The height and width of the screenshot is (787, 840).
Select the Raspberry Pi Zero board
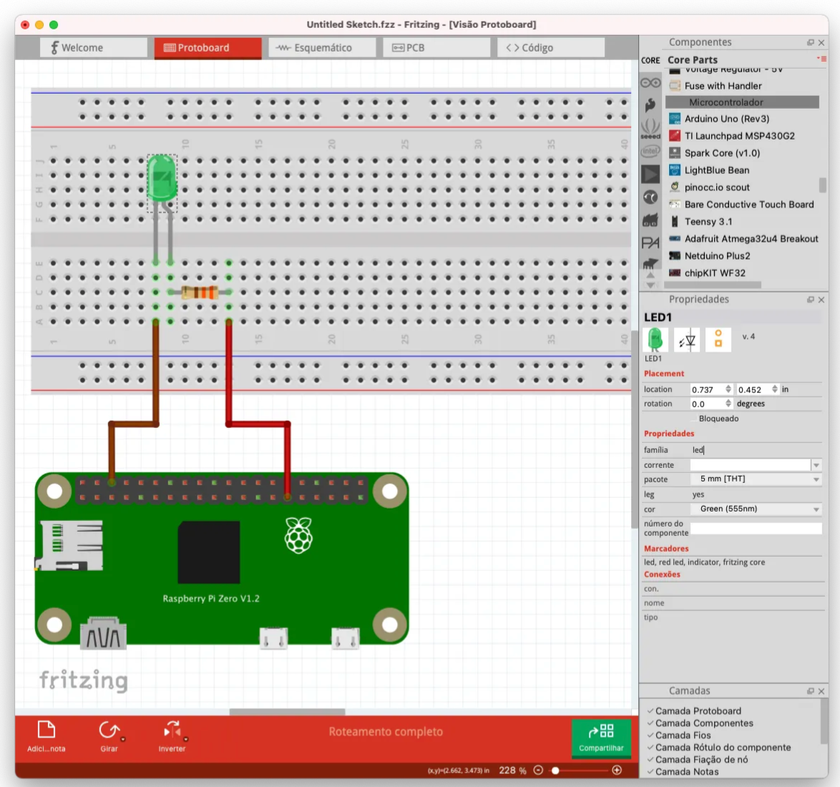pyautogui.click(x=222, y=558)
